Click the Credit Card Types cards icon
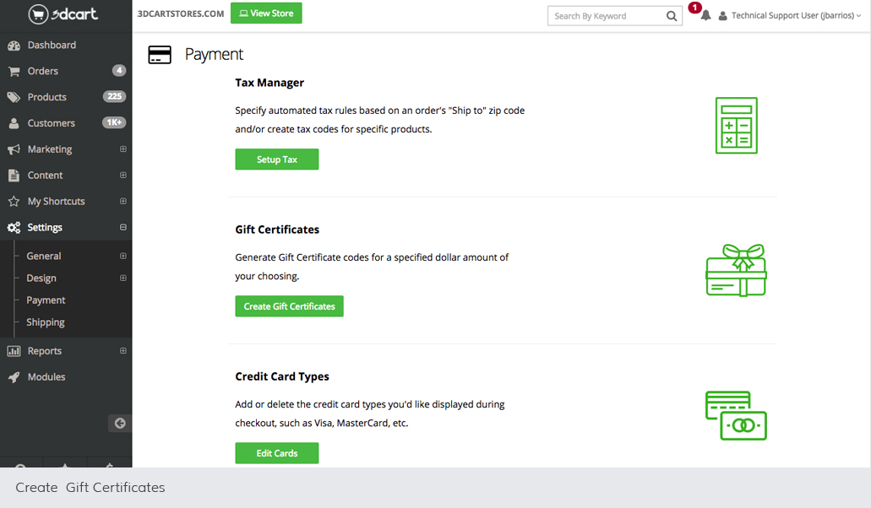Screen dimensions: 871x508 point(736,415)
